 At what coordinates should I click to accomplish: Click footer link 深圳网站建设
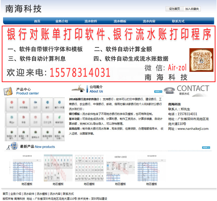pyautogui.click(x=99, y=199)
